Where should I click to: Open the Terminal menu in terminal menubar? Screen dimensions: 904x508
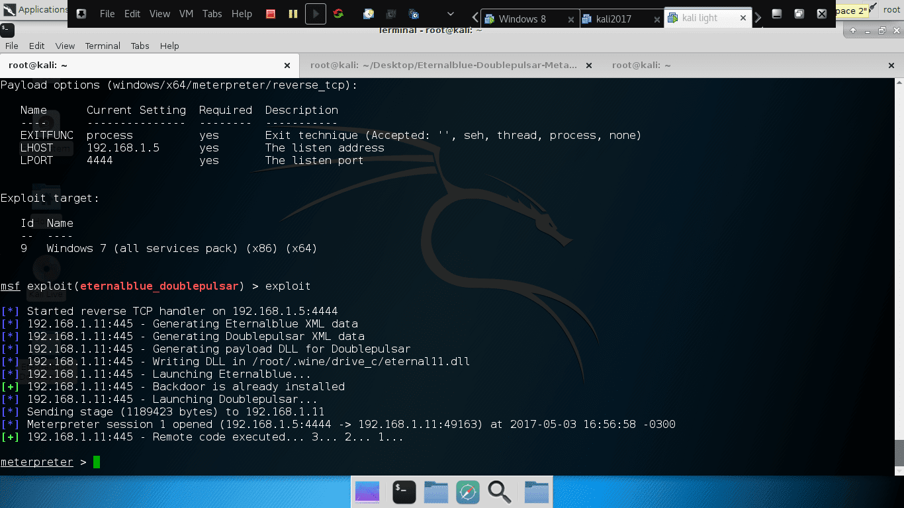[103, 46]
